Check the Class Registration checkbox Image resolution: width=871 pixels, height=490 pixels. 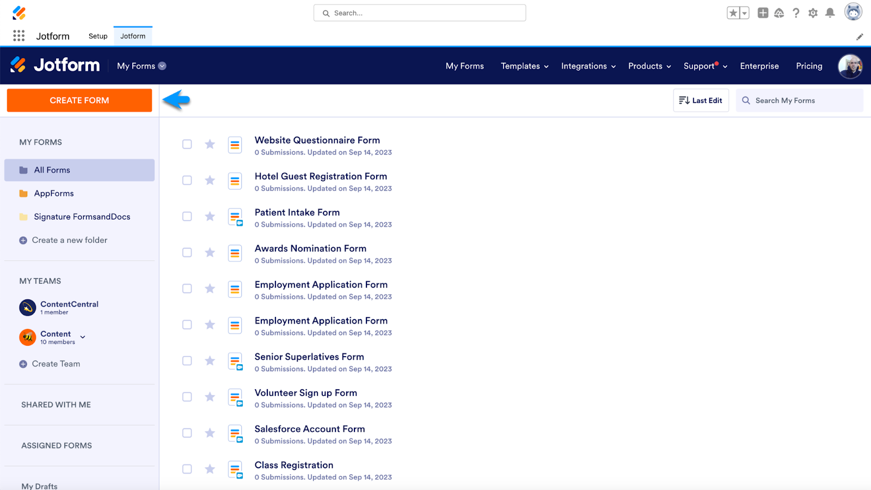tap(187, 469)
